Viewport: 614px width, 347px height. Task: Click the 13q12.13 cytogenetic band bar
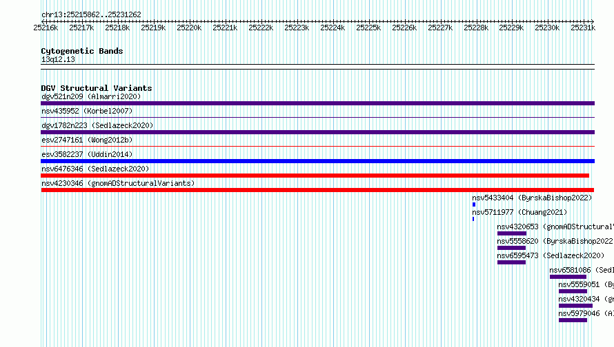tap(317, 67)
